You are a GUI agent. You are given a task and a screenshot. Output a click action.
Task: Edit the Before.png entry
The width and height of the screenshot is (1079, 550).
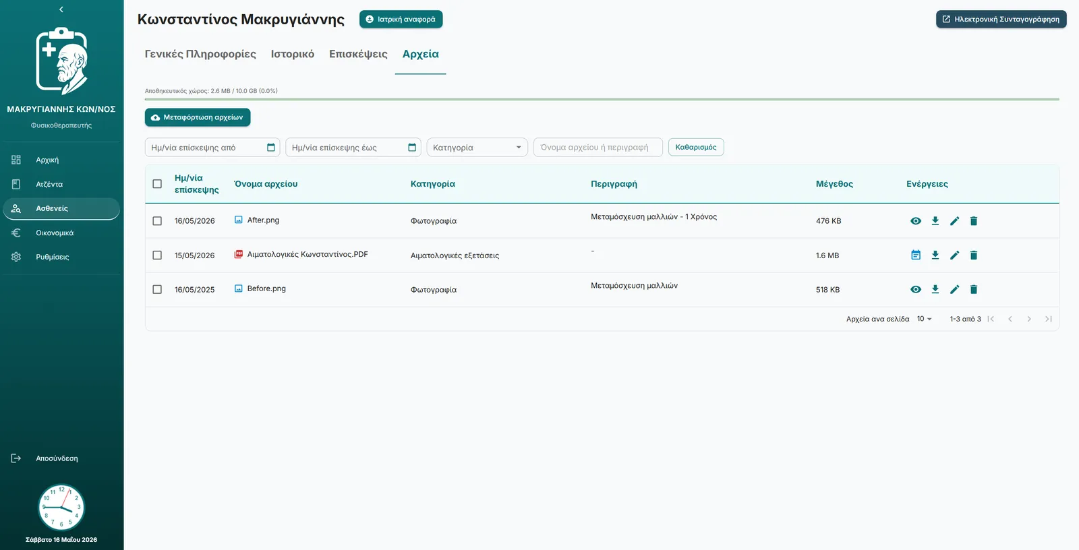pos(954,290)
